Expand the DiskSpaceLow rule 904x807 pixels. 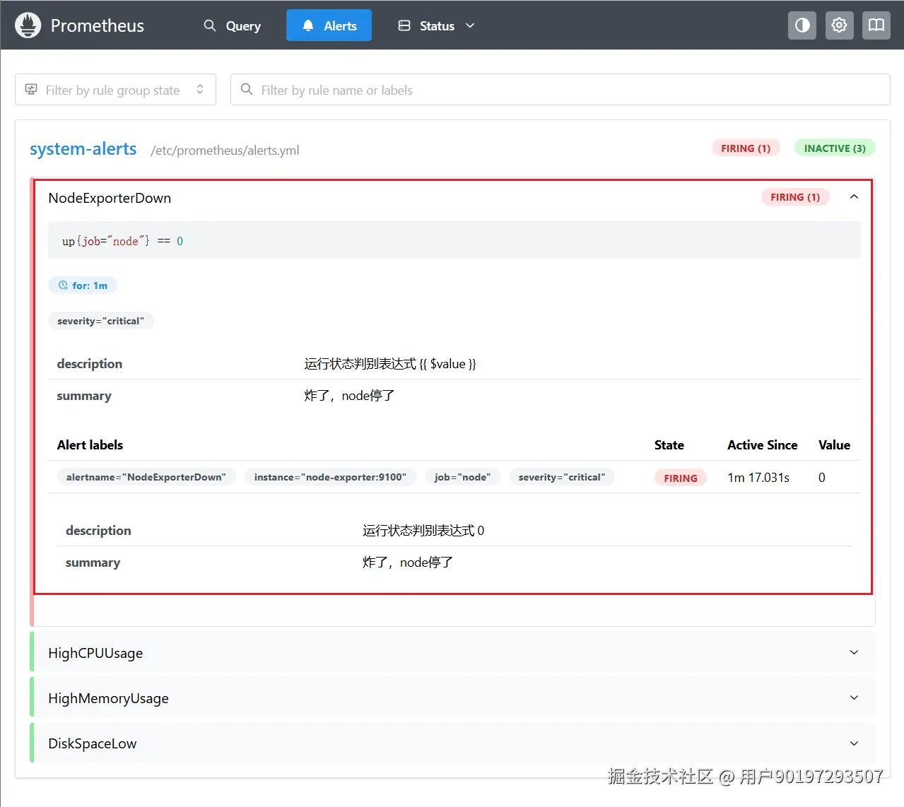pos(452,743)
